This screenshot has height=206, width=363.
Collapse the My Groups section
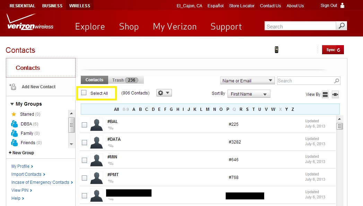(x=12, y=104)
